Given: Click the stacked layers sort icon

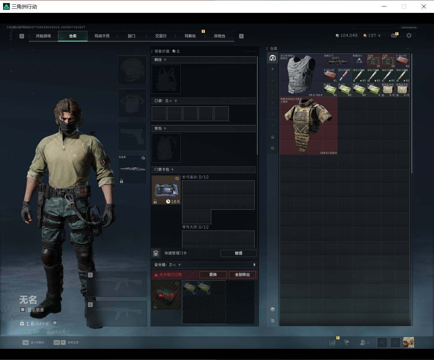Looking at the screenshot, I should pyautogui.click(x=273, y=309).
